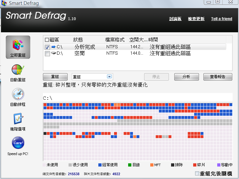Select the 立即重組 defrag-now icon
This screenshot has height=179, width=239.
coord(18,47)
